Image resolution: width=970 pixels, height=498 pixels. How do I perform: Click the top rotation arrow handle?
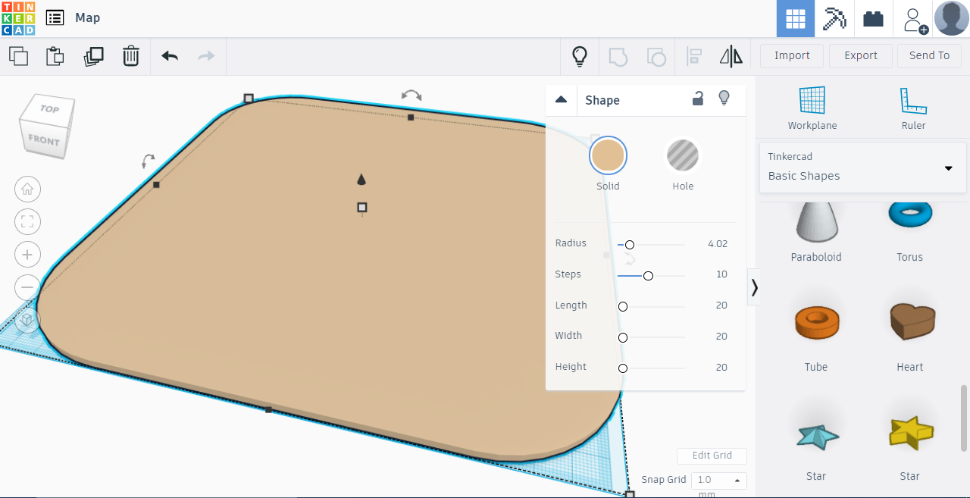(411, 95)
